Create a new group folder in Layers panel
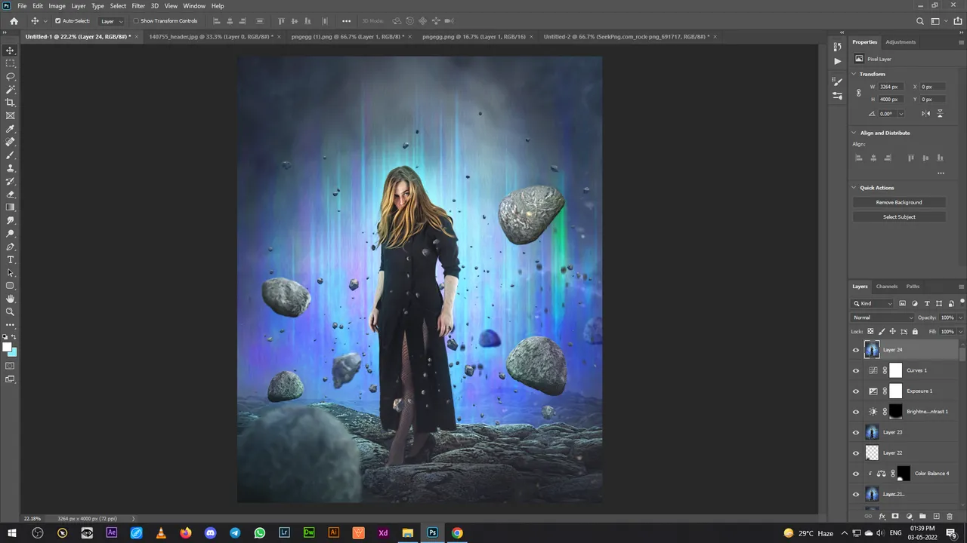 (x=922, y=517)
